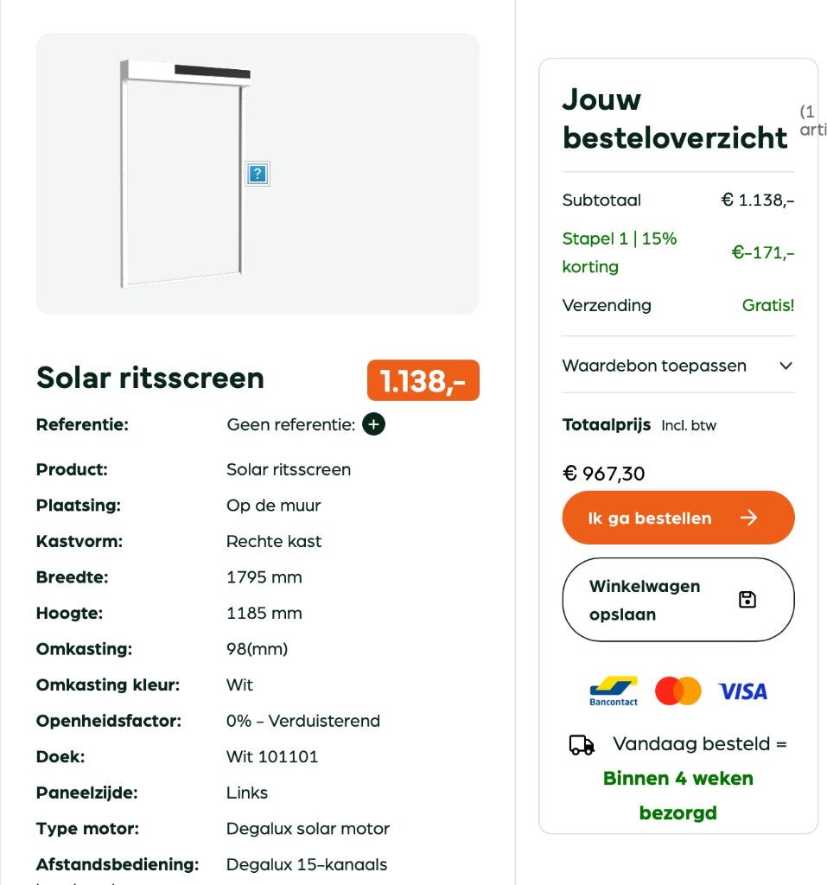The height and width of the screenshot is (885, 827).
Task: Click the arrow icon on Ik ga bestellen
Action: [748, 518]
